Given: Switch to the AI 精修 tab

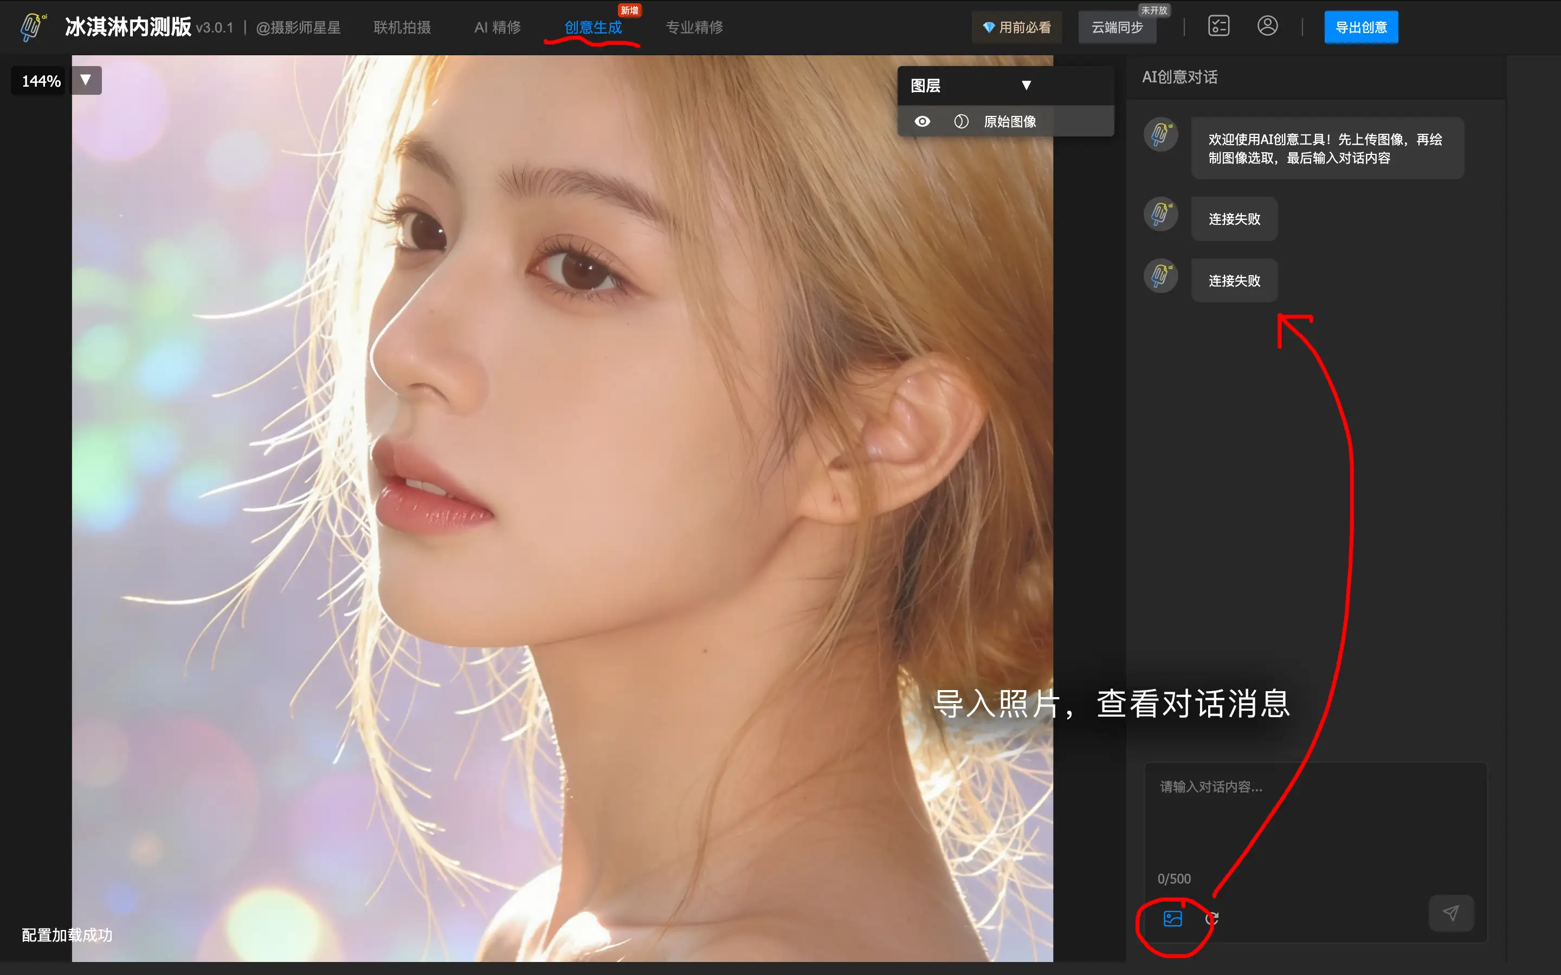Looking at the screenshot, I should pyautogui.click(x=498, y=27).
